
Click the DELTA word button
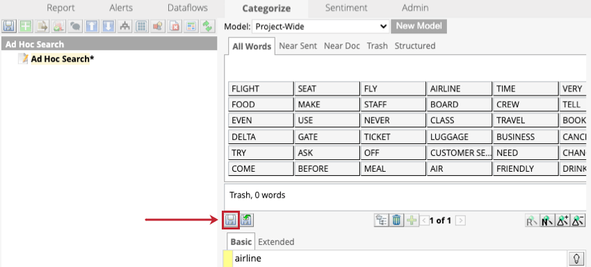[261, 136]
